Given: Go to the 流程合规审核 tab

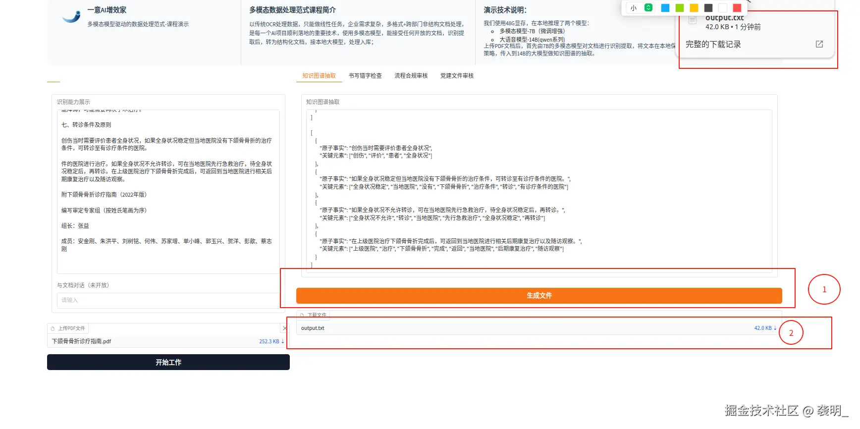Looking at the screenshot, I should pos(411,76).
